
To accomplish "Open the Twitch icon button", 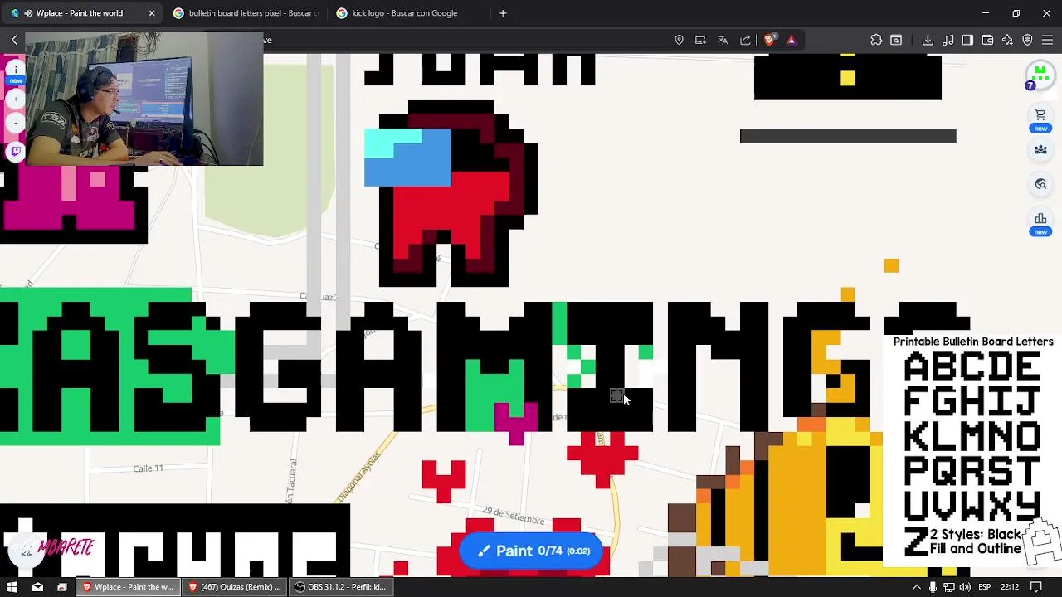I will coord(15,152).
